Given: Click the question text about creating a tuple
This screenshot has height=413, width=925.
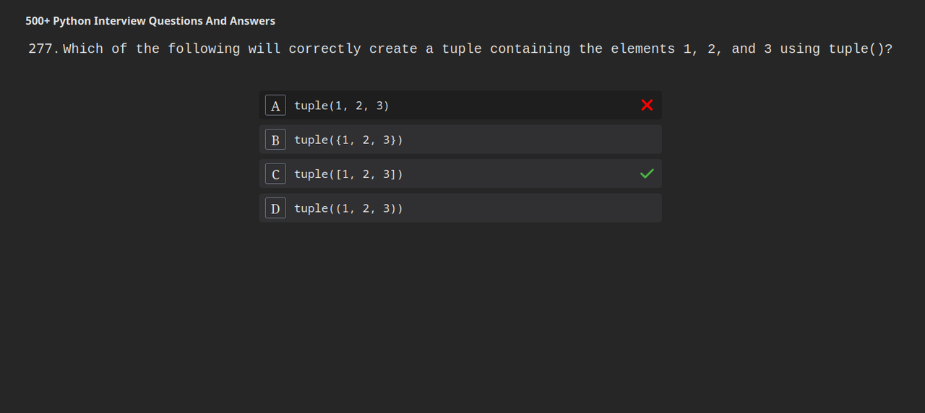Looking at the screenshot, I should coord(478,48).
